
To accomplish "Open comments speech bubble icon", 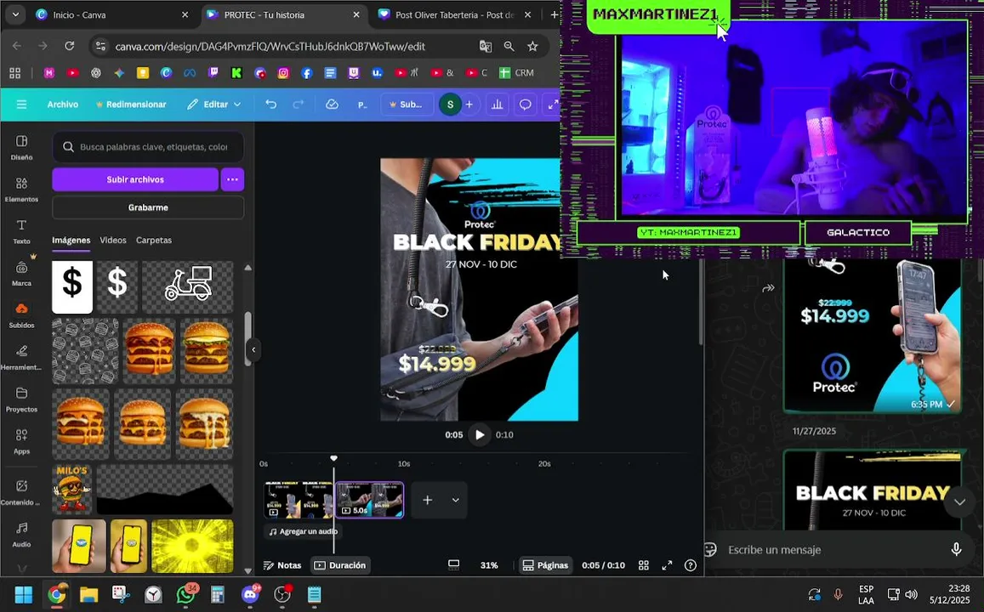I will pyautogui.click(x=525, y=104).
